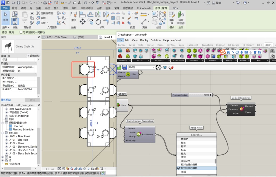Click the Number Slider set to 1000
This screenshot has width=276, height=177.
click(192, 95)
